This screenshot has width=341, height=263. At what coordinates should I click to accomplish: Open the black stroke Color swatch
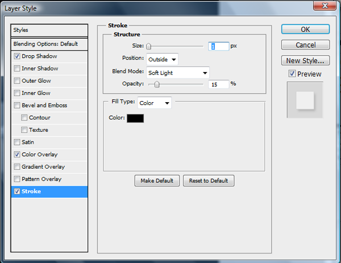tap(135, 118)
